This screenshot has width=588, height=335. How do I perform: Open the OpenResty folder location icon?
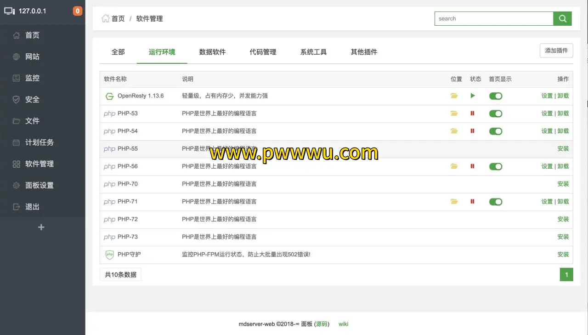tap(454, 96)
